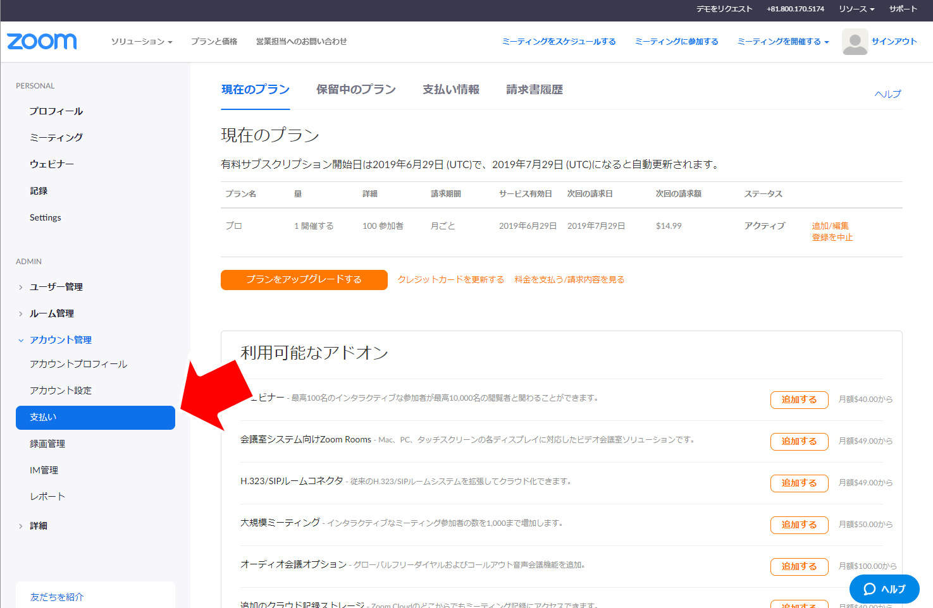Click the user profile avatar icon
This screenshot has width=933, height=608.
855,42
